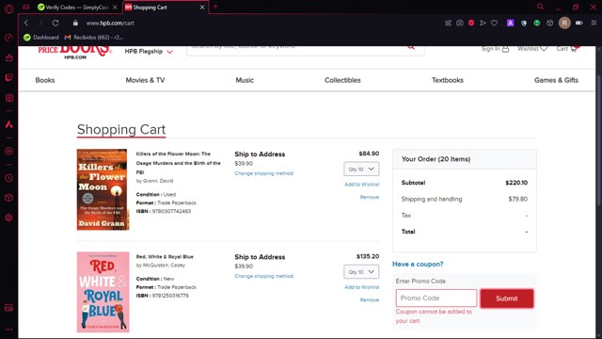This screenshot has width=602, height=339.
Task: Click Have a coupon? link
Action: [418, 264]
